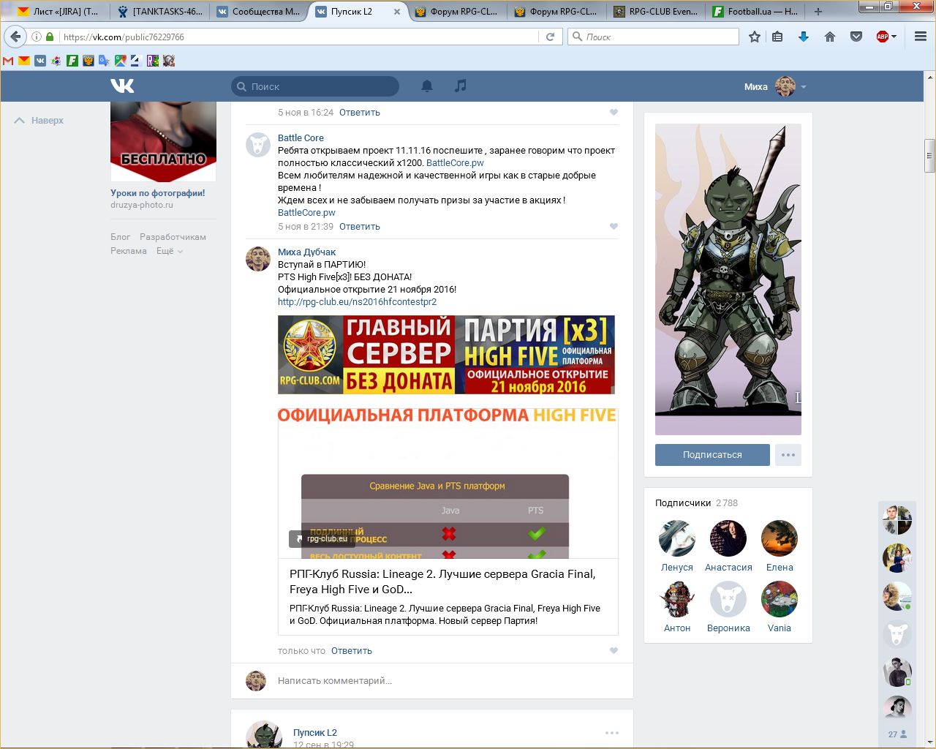This screenshot has height=749, width=936.
Task: Click Наверх to return to top
Action: 39,121
